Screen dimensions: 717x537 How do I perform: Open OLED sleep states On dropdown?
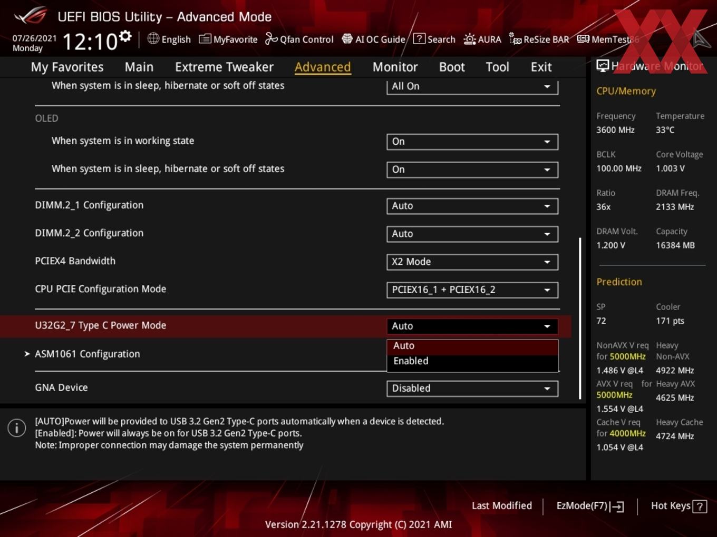coord(472,170)
